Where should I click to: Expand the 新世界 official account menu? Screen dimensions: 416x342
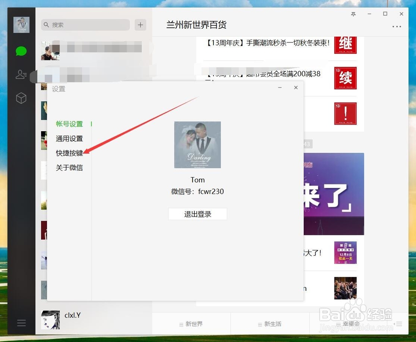[191, 324]
